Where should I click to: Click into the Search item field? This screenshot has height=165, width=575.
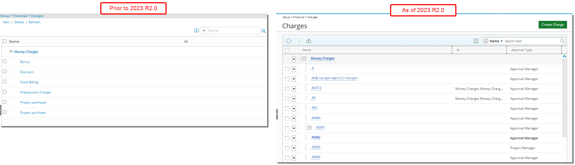(531, 41)
